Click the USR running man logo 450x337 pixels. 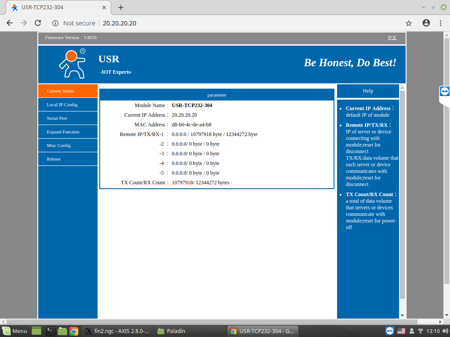[73, 64]
